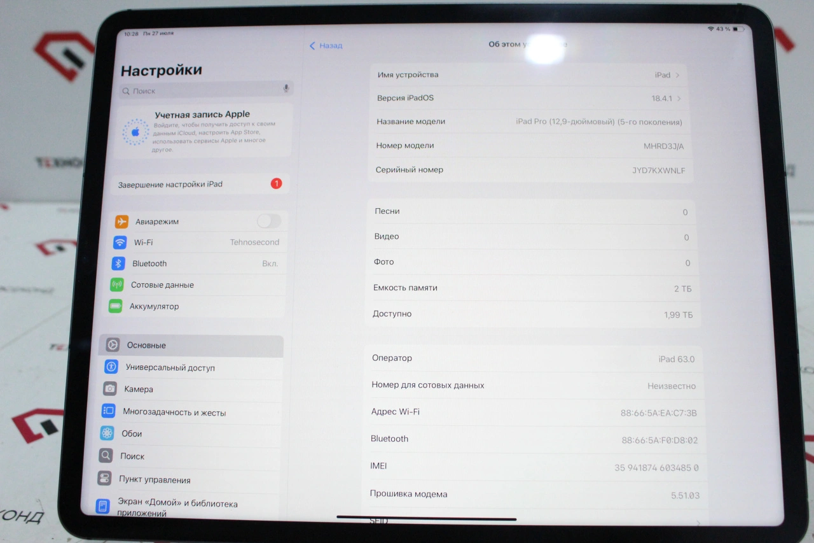The height and width of the screenshot is (543, 814).
Task: Tap the Универсальный доступ accessibility icon
Action: 111,367
